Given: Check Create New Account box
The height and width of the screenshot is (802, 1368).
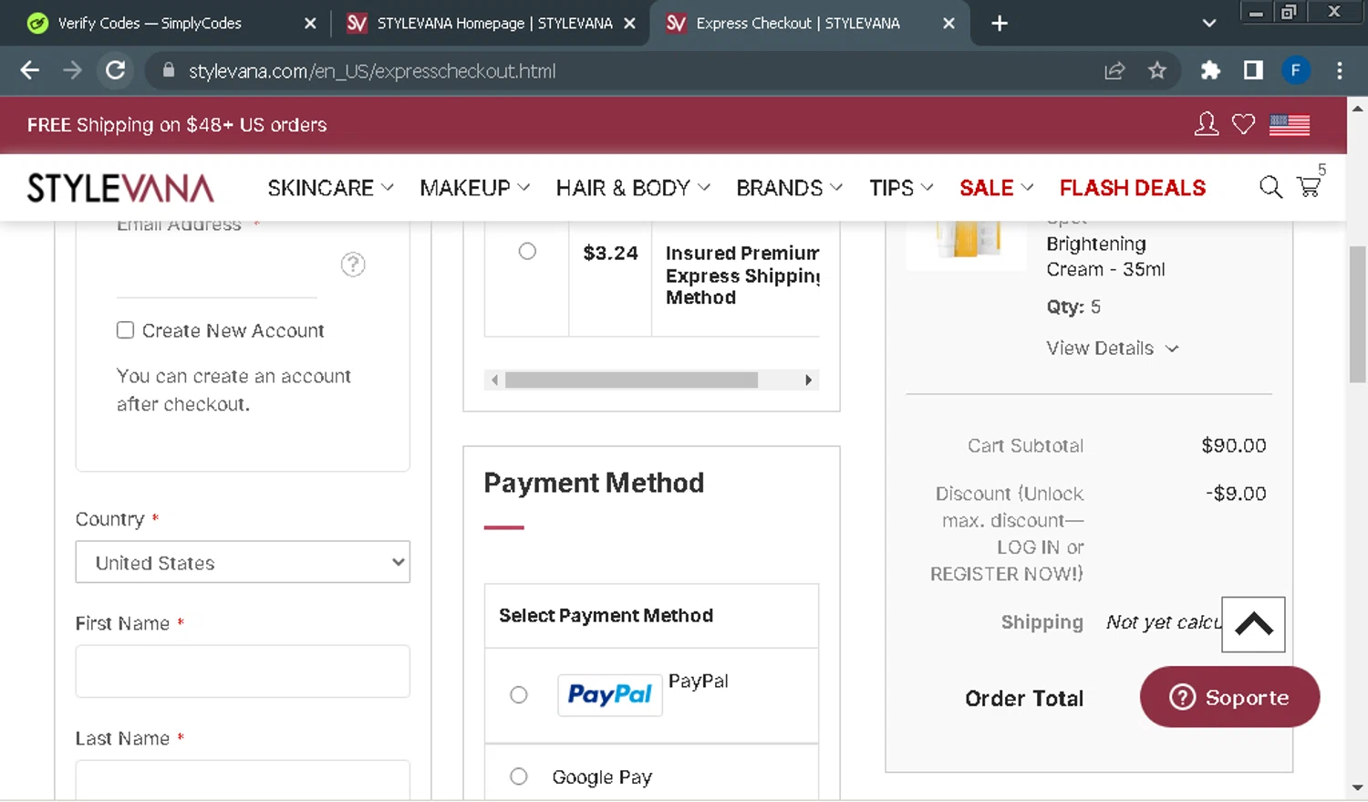Looking at the screenshot, I should [x=125, y=330].
